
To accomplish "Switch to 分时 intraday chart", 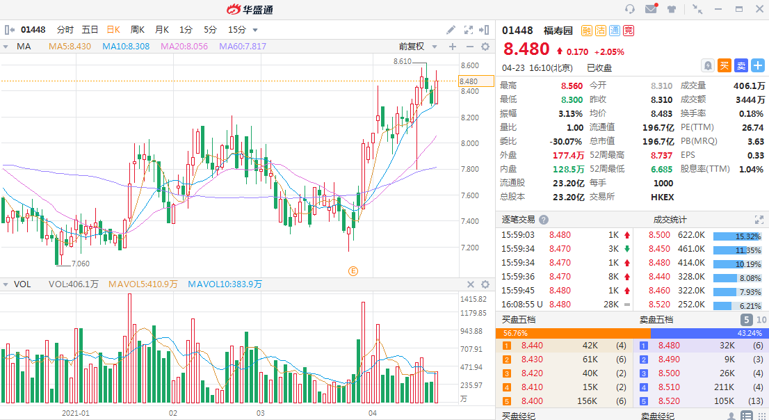I will (65, 30).
